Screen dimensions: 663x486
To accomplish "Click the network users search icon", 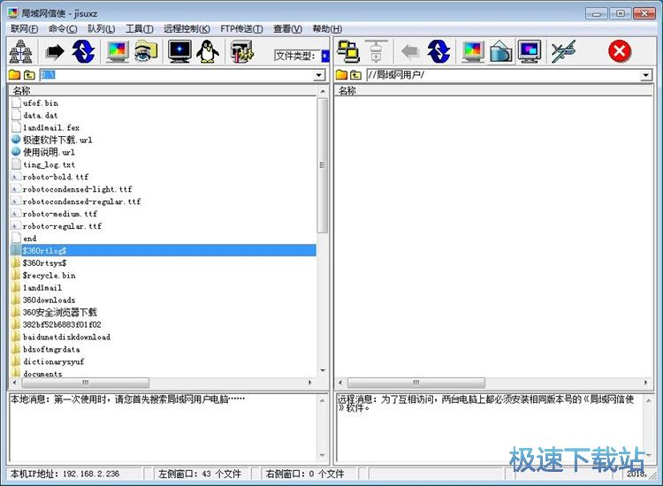I will [20, 51].
